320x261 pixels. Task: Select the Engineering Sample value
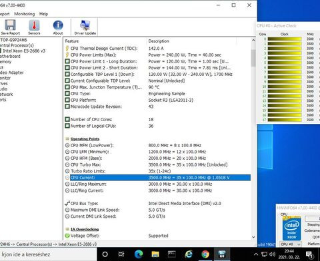[167, 93]
